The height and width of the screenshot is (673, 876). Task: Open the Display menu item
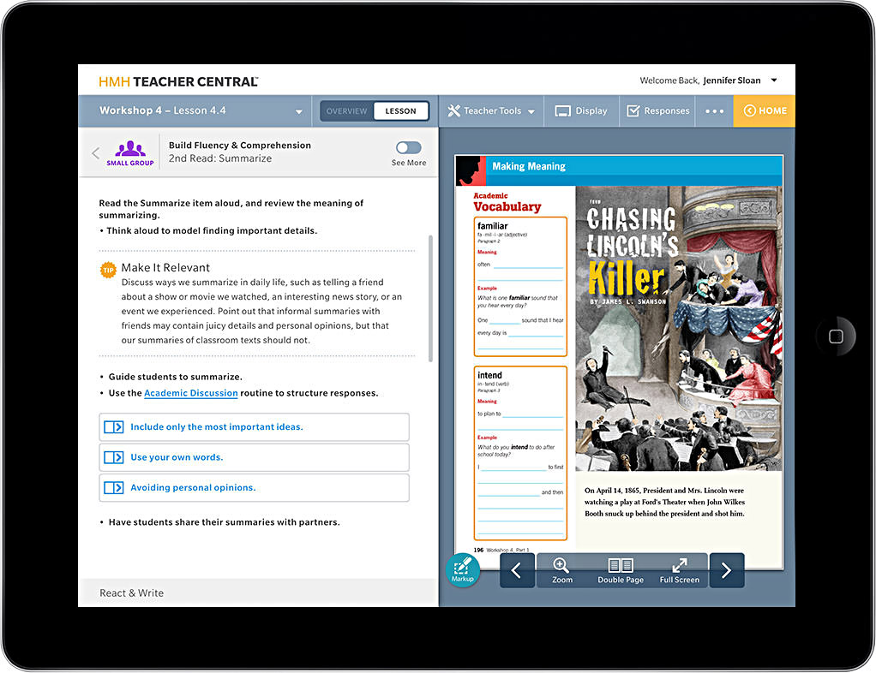click(580, 111)
